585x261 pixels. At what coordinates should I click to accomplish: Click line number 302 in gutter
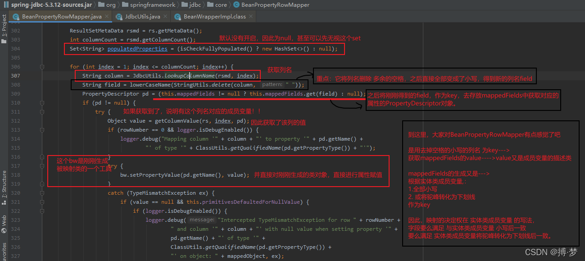pyautogui.click(x=15, y=31)
